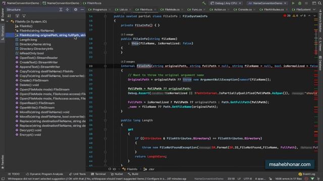Show hidden editor tabs dropdown arrow

[314, 10]
